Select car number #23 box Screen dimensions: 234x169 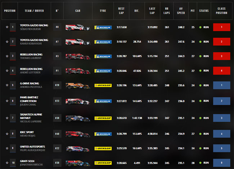tap(57, 101)
